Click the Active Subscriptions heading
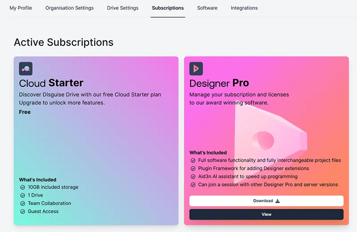Screen dimensions: 357x232 63,42
